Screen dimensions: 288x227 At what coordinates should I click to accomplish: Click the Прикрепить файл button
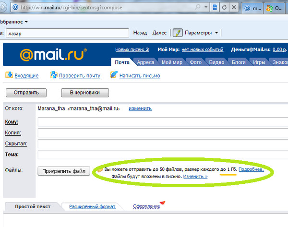click(64, 171)
